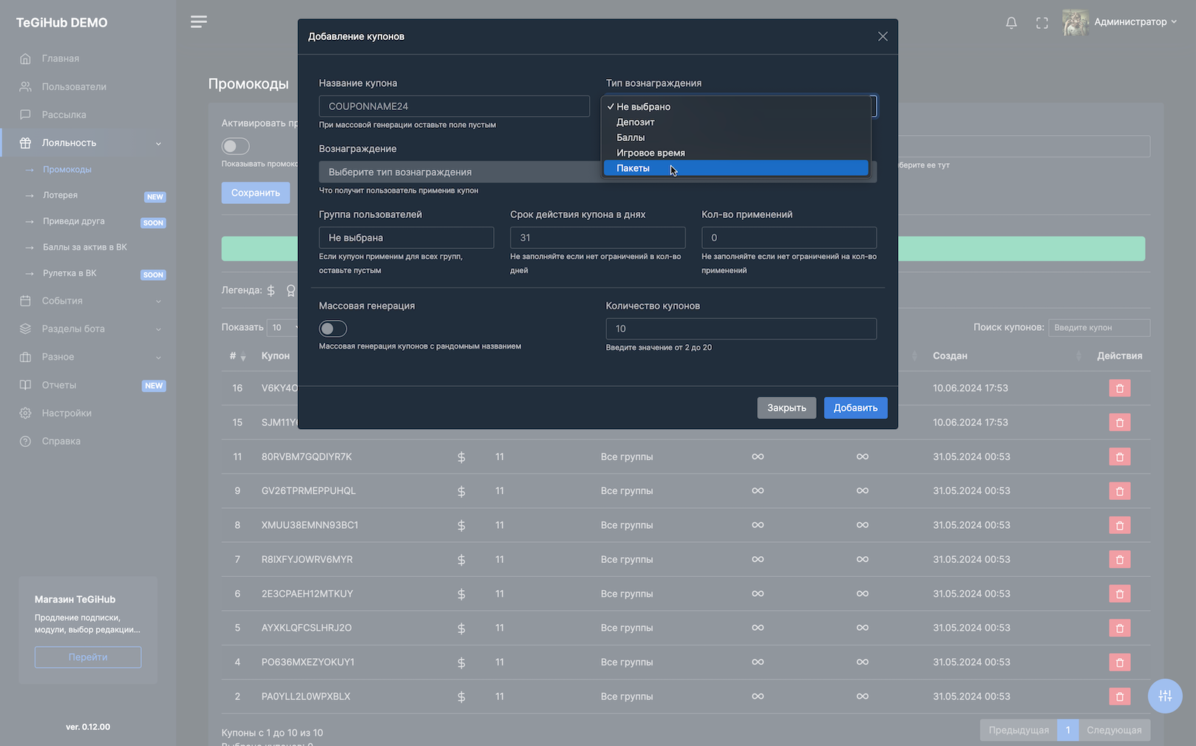Choose Не выбрано reward type option
Image resolution: width=1196 pixels, height=746 pixels.
pos(735,106)
